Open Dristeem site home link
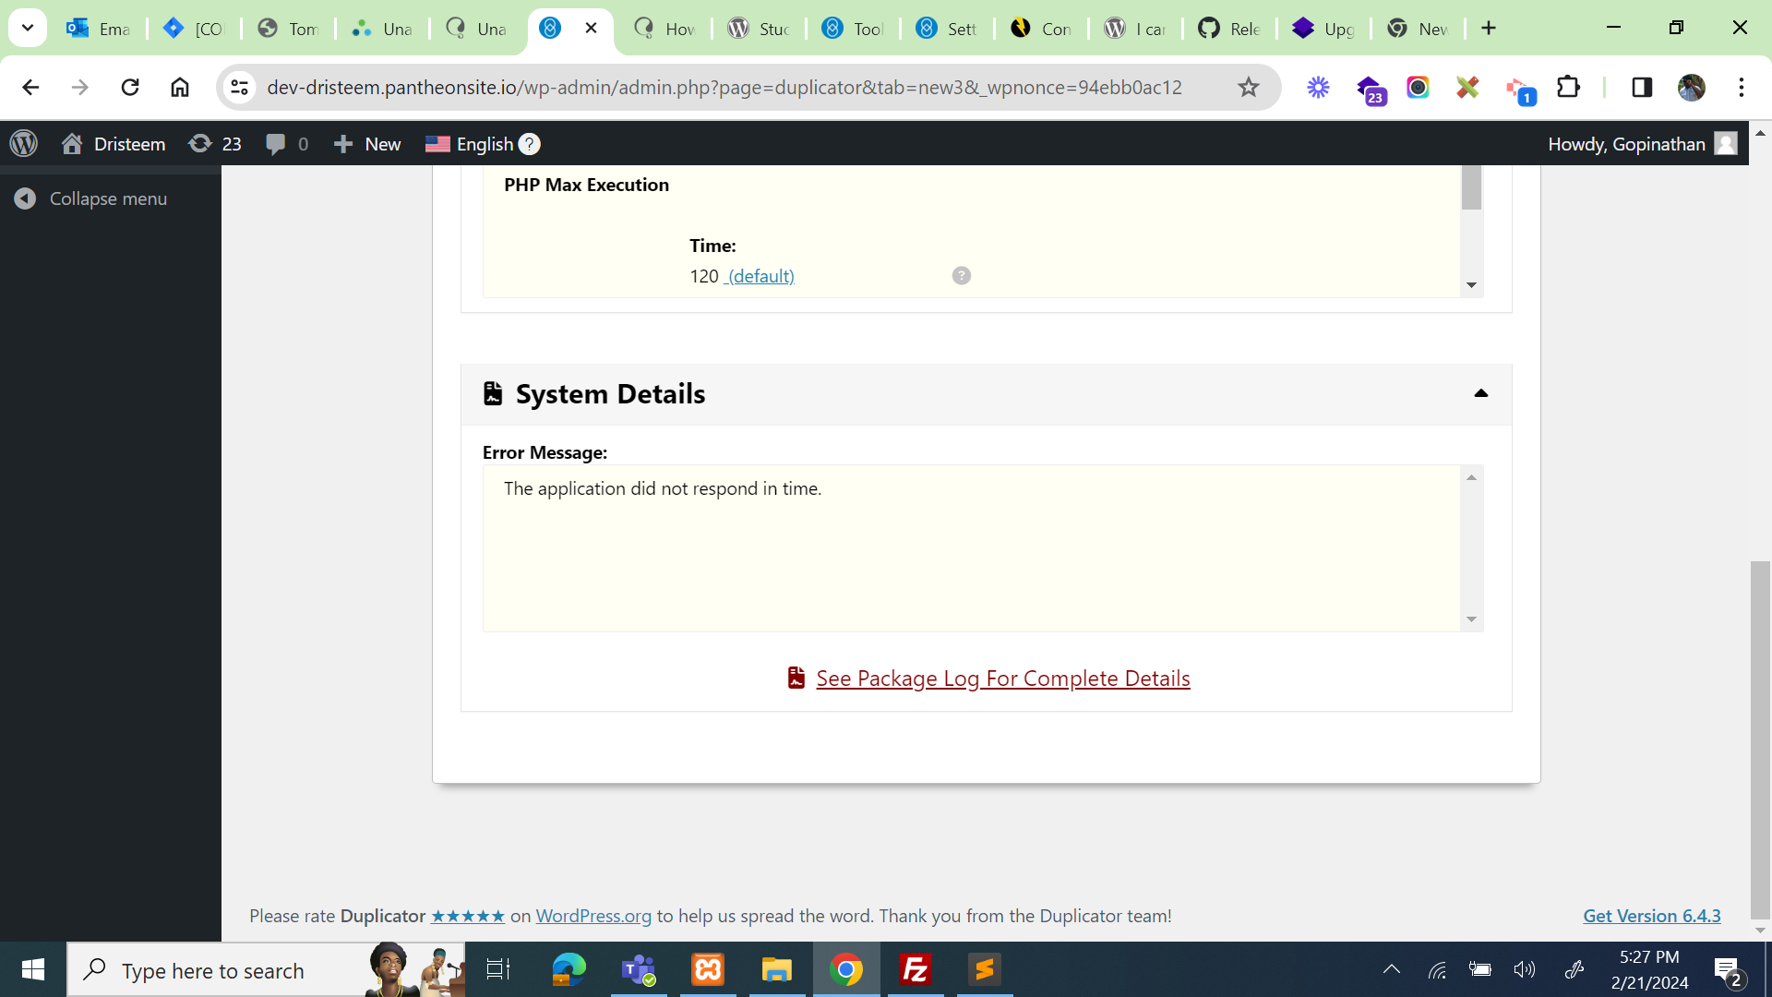Viewport: 1772px width, 997px height. tap(114, 143)
